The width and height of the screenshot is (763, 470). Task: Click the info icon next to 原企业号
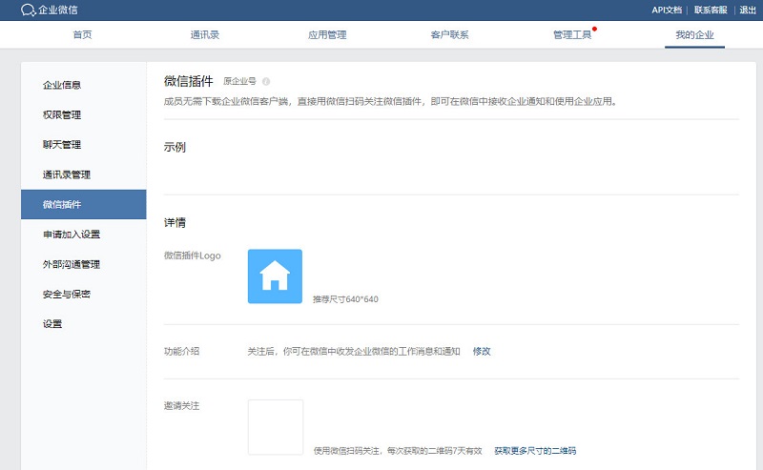pos(266,81)
